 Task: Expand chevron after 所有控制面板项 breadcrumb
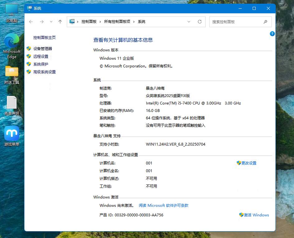click(x=134, y=22)
